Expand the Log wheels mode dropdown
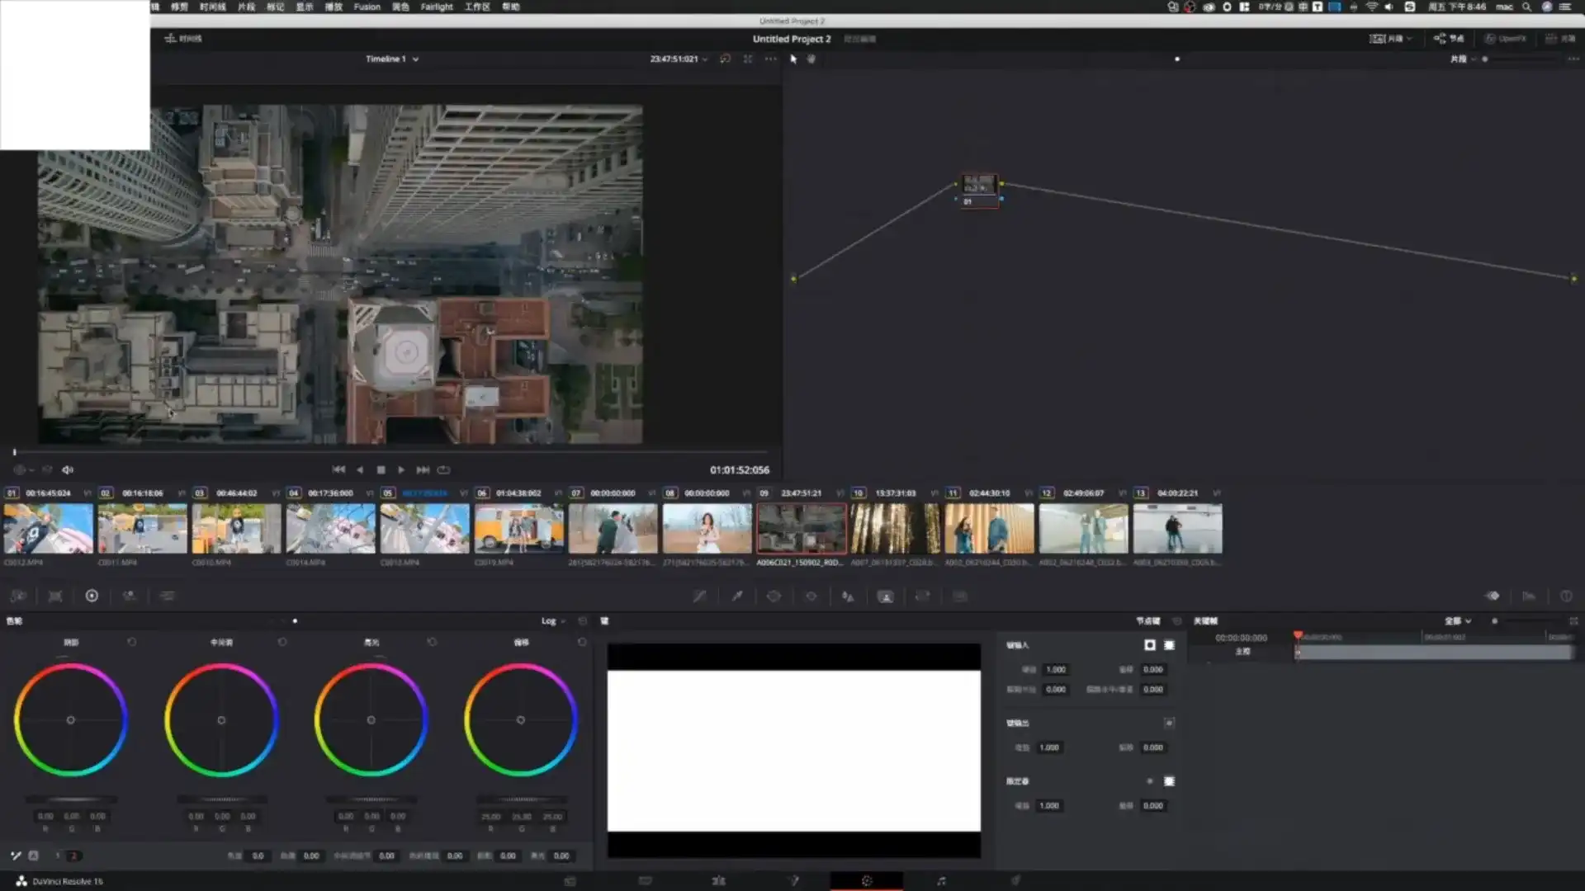Screen dimensions: 1585x891 (553, 621)
